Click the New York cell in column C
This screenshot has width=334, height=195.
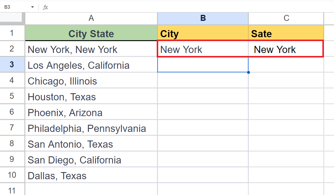click(x=286, y=49)
